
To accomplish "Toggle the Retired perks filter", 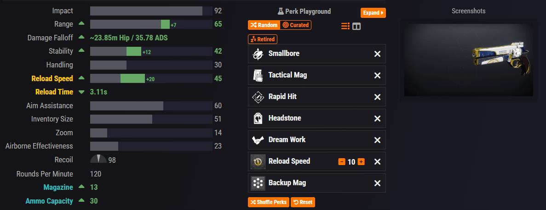I will tap(263, 39).
